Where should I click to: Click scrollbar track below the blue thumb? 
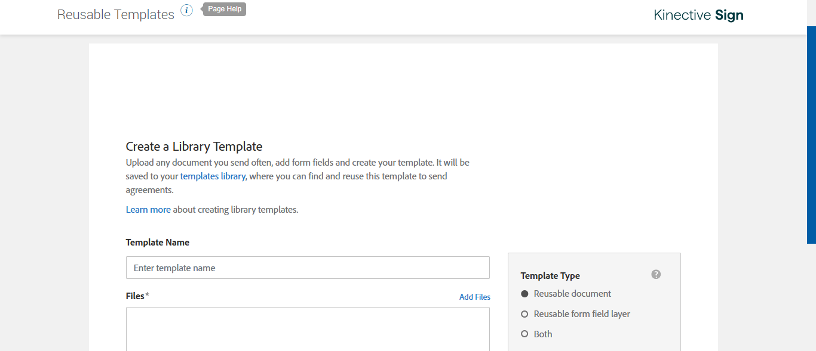811,298
